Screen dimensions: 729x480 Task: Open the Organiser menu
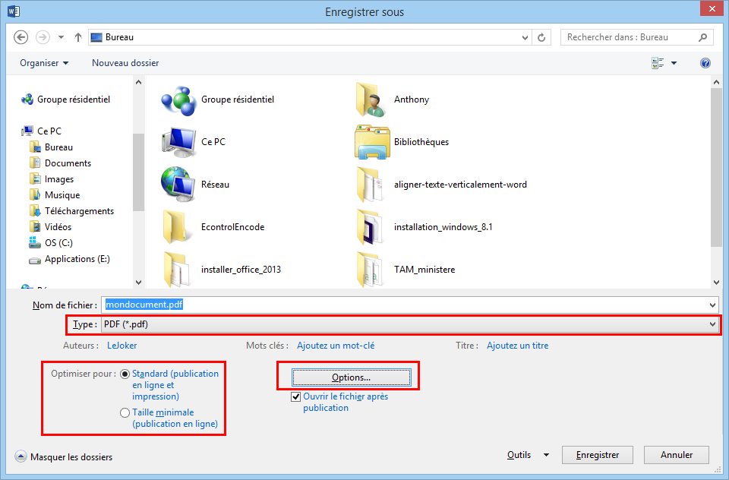(44, 63)
